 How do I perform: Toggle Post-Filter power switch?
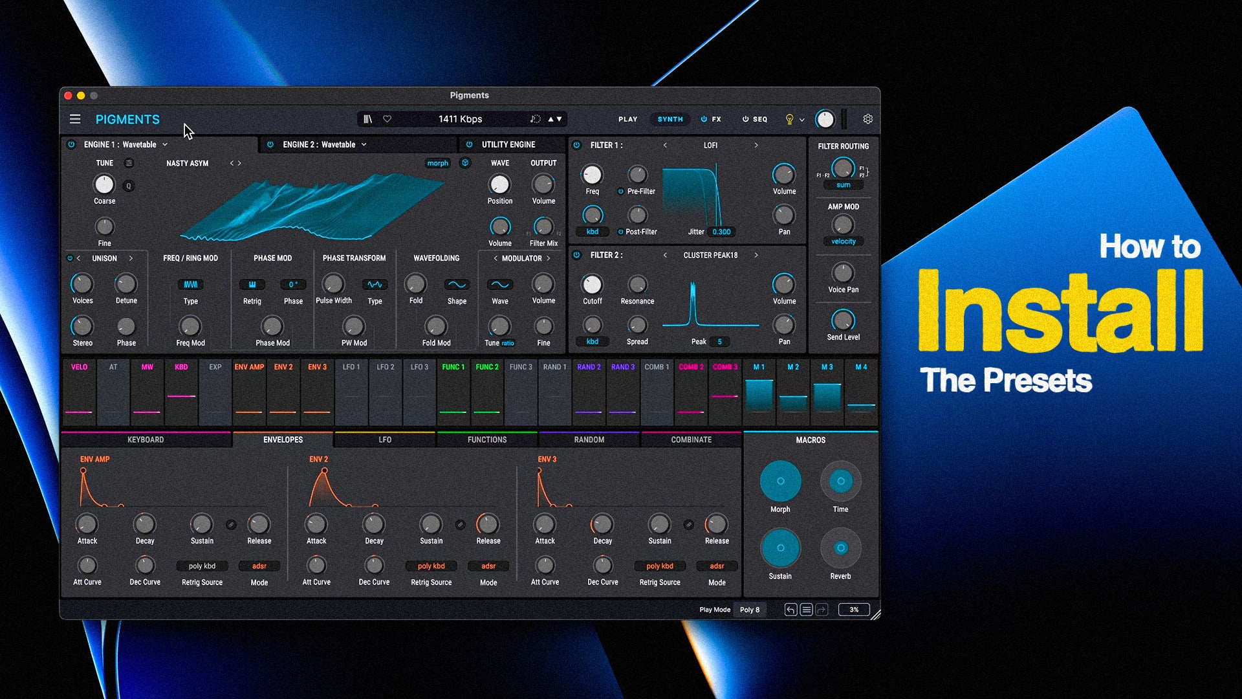(x=621, y=232)
